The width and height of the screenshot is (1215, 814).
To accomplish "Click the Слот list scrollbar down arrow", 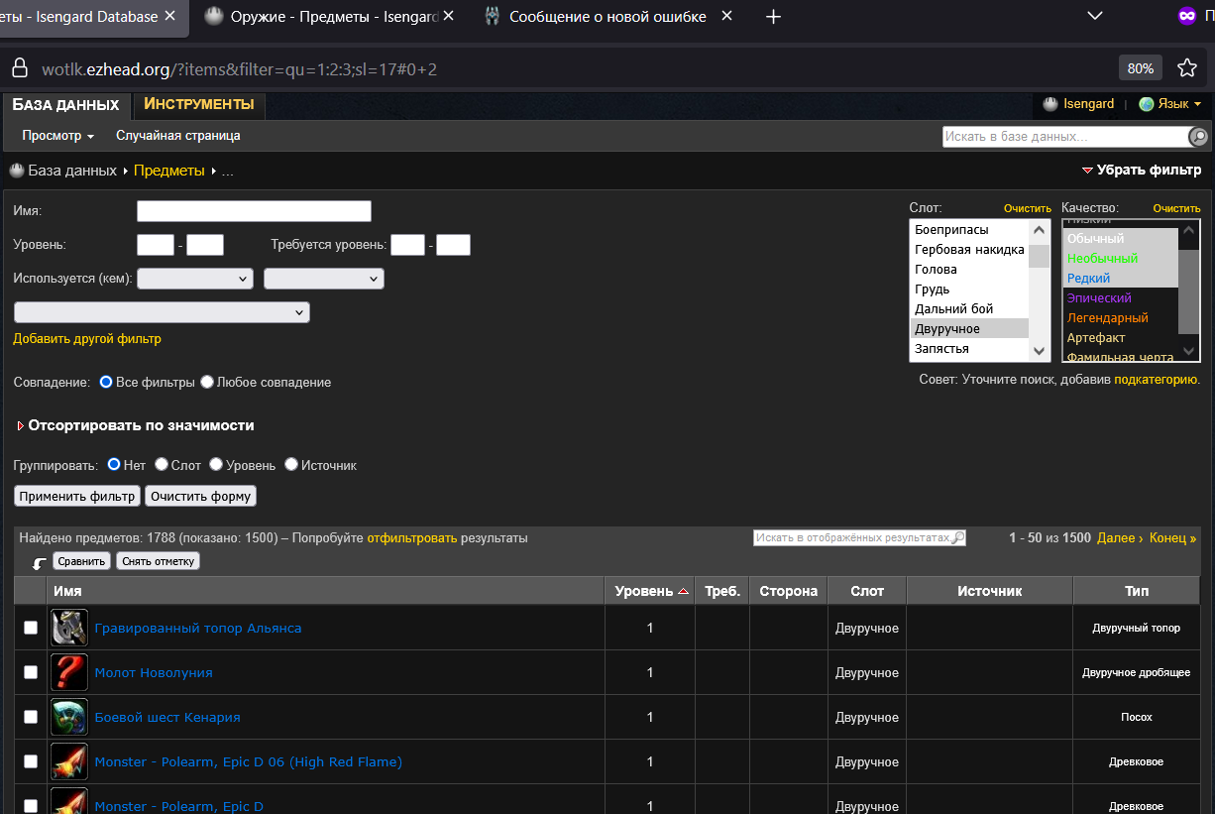I will tap(1039, 351).
